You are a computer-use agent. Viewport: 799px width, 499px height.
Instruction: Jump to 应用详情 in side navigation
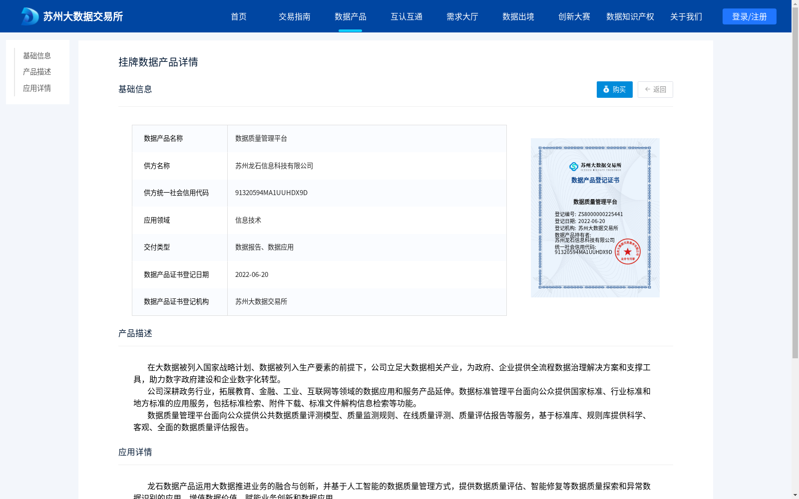[37, 88]
